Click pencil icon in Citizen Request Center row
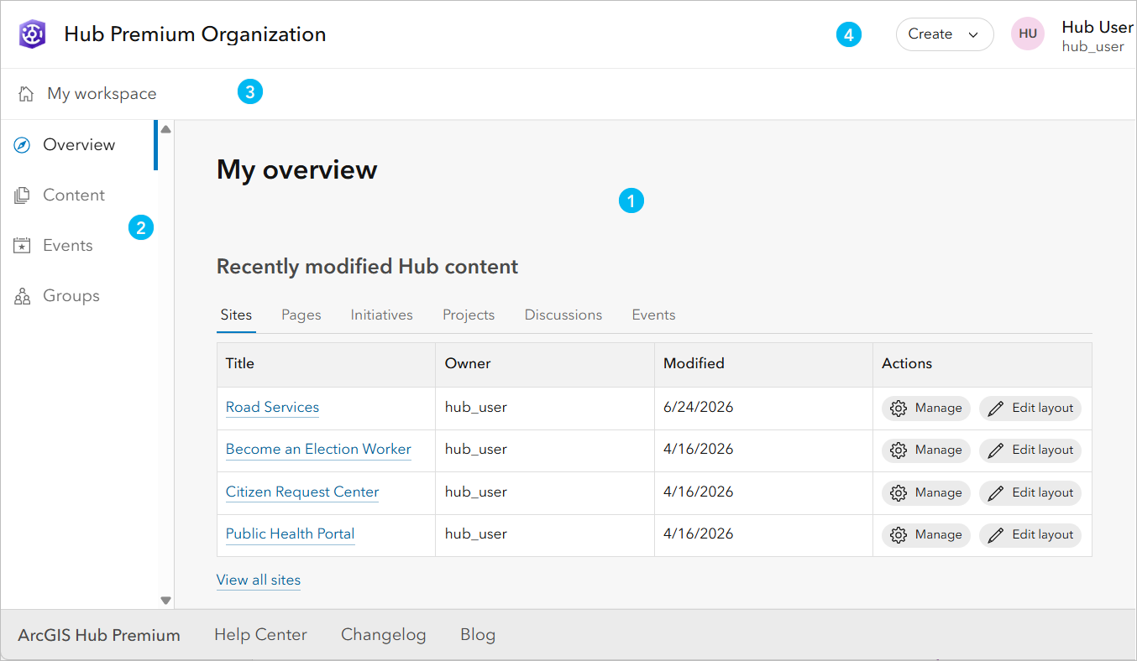The height and width of the screenshot is (661, 1137). 996,493
